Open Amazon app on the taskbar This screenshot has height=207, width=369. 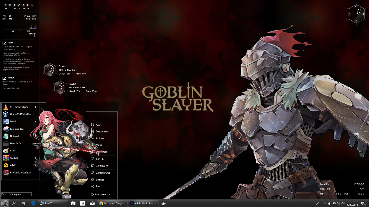click(83, 203)
